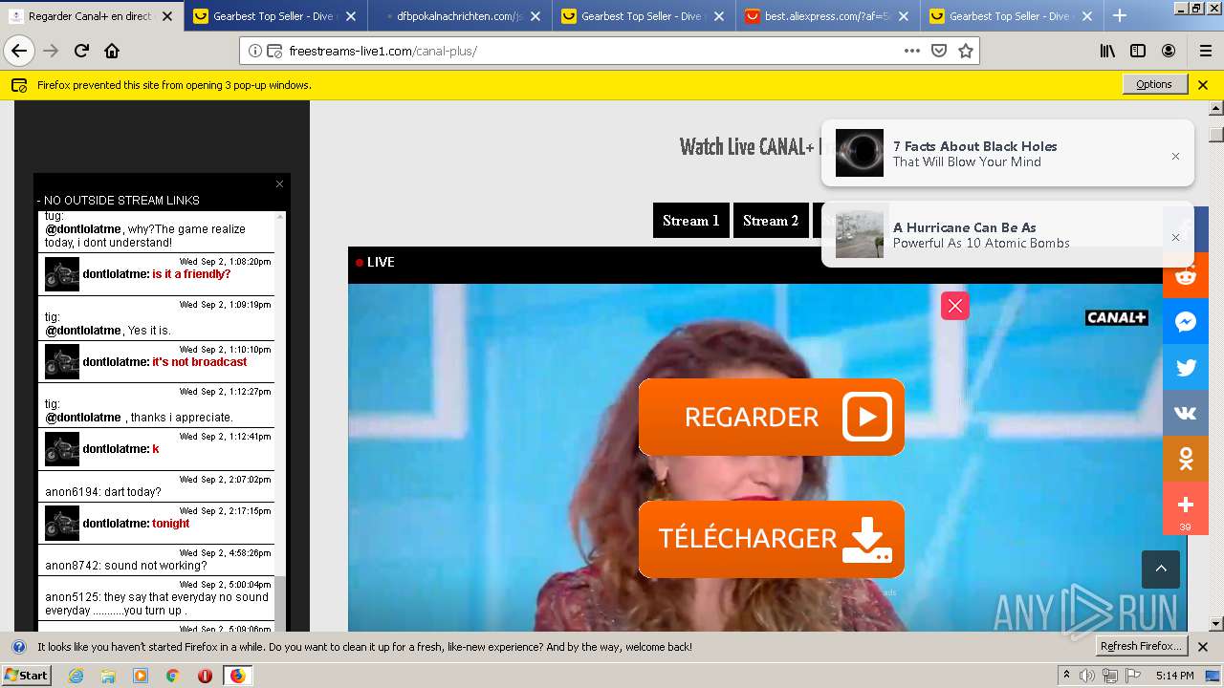
Task: Click the Refresh Firefox button
Action: [x=1142, y=646]
